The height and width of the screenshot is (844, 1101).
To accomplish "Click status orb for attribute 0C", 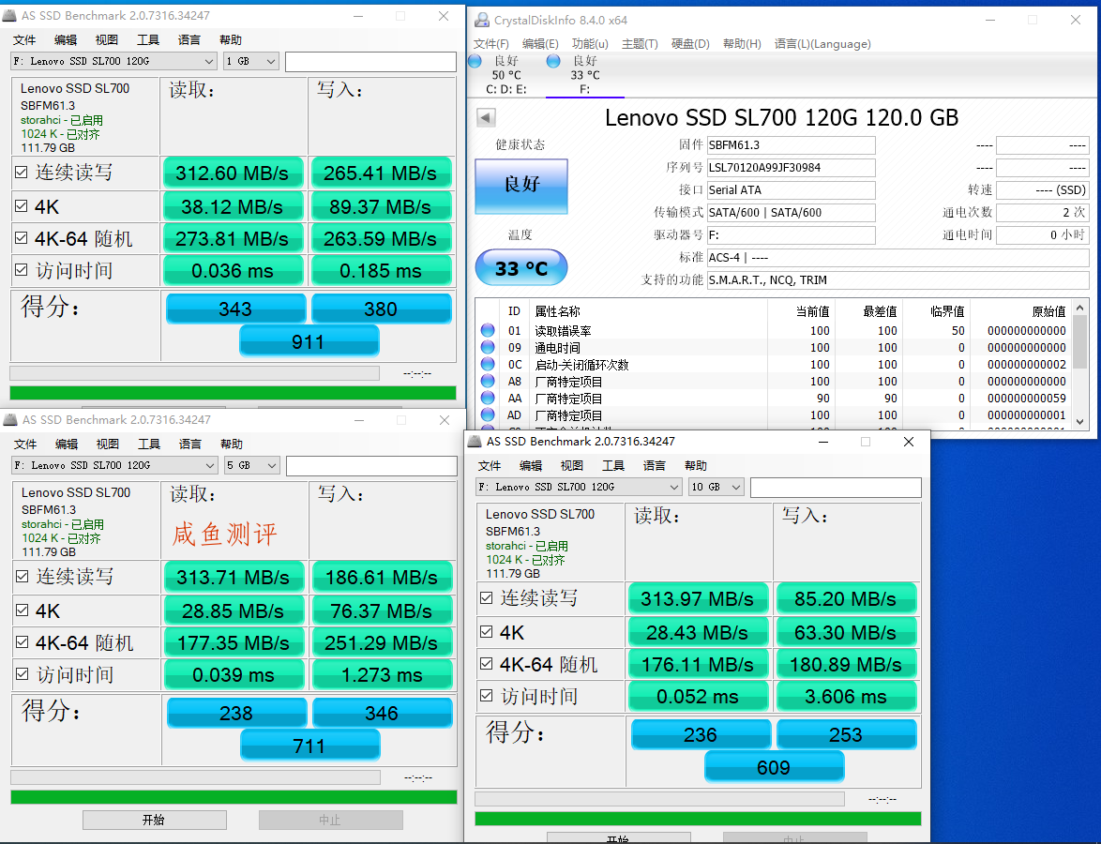I will coord(488,364).
